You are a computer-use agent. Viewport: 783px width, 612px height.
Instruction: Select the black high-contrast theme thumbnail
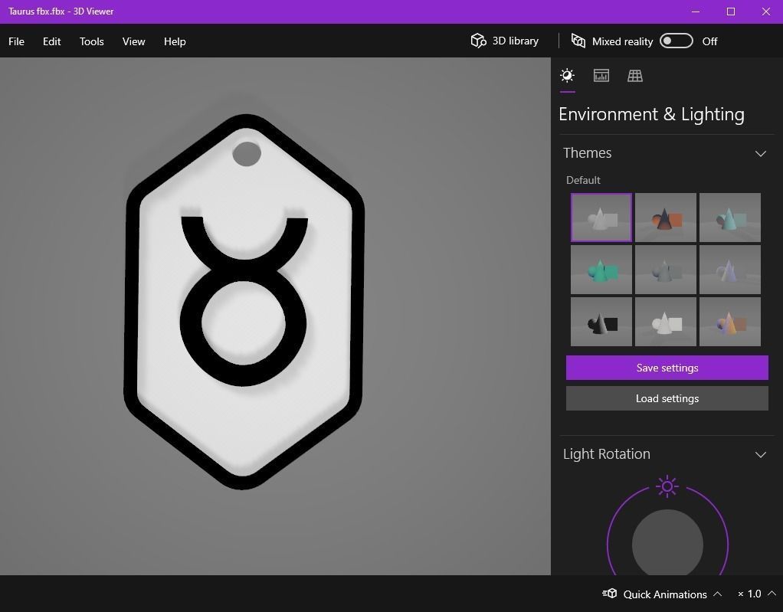tap(601, 322)
